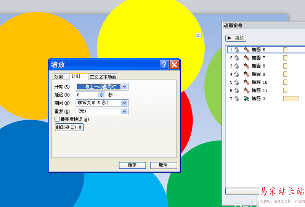Select animation row 椭圆 8

click(x=266, y=66)
